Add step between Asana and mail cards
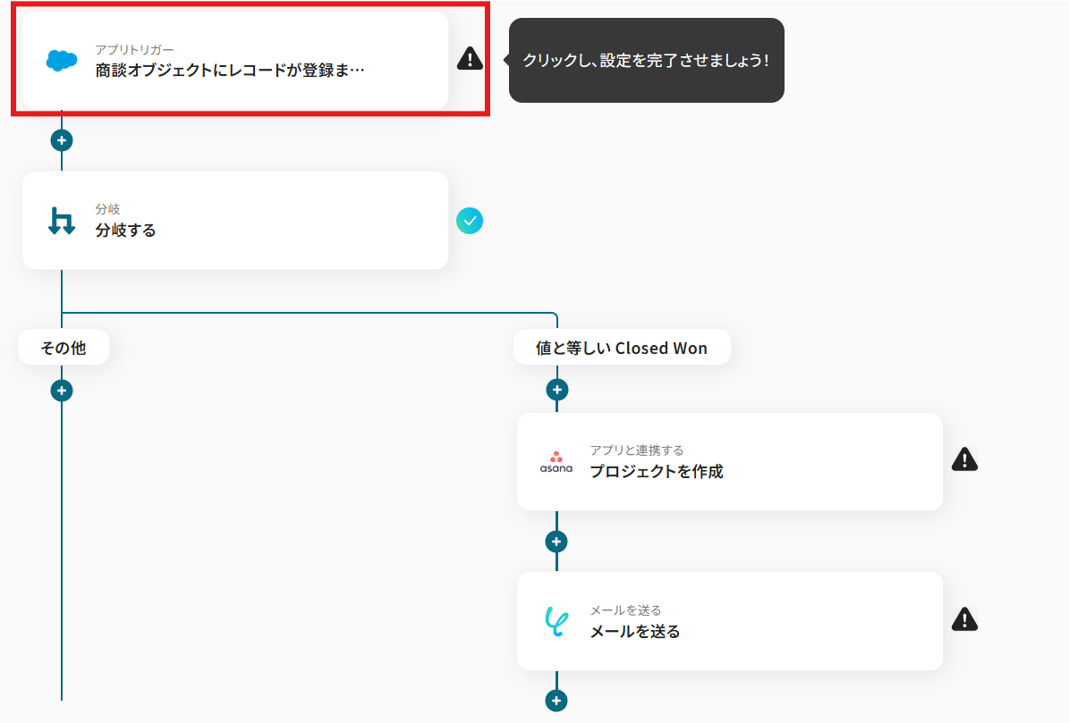This screenshot has height=723, width=1069. coord(556,542)
